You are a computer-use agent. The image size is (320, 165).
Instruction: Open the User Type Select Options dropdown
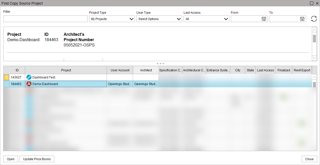pyautogui.click(x=179, y=19)
